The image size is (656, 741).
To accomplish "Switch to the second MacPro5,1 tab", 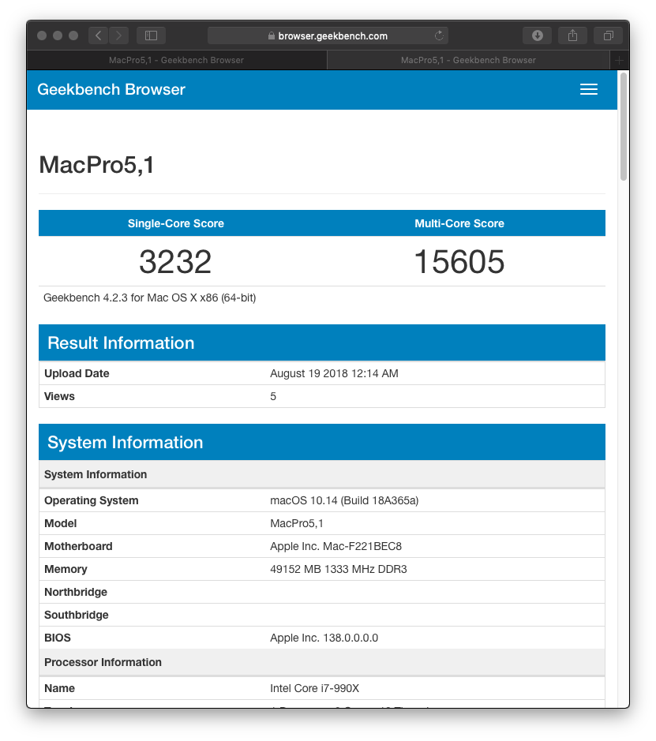I will 468,60.
